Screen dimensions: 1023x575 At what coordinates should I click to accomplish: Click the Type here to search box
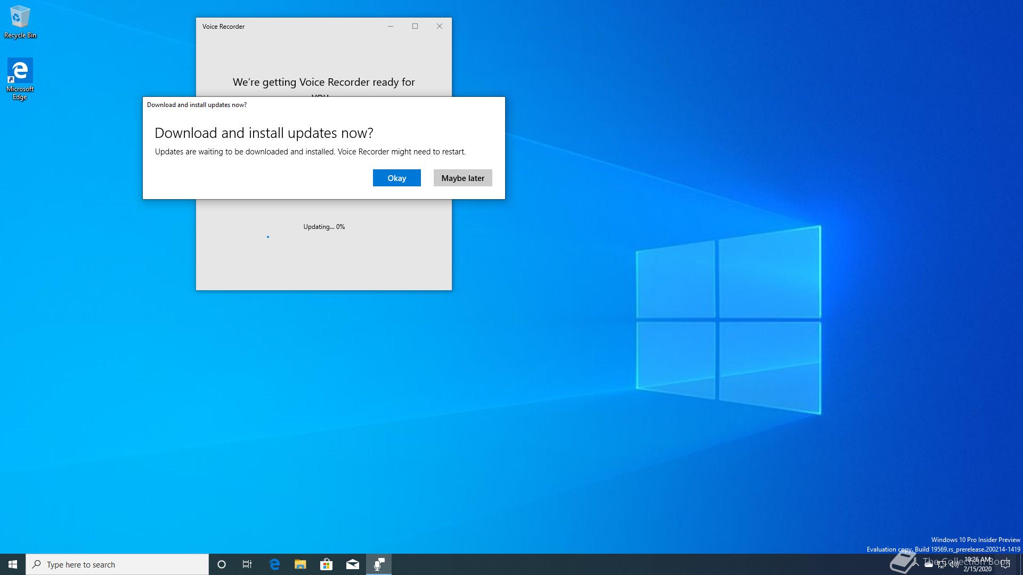pos(117,564)
